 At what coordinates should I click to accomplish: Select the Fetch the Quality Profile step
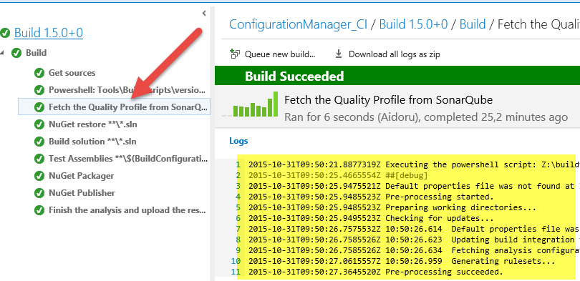[x=114, y=107]
